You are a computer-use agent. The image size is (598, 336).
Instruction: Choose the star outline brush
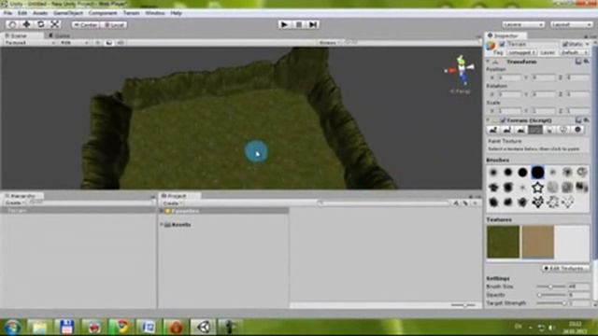(538, 188)
